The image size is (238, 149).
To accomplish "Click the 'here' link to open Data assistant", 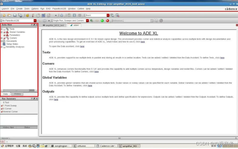I will coord(82,46).
